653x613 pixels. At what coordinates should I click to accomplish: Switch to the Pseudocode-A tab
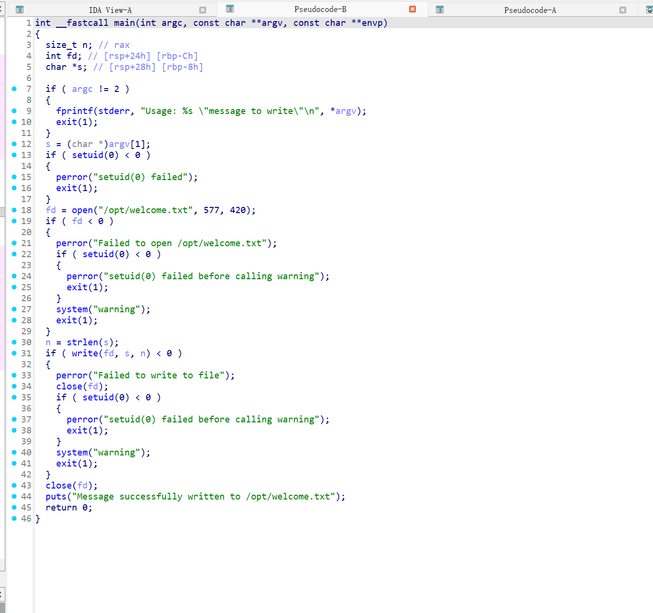[529, 10]
